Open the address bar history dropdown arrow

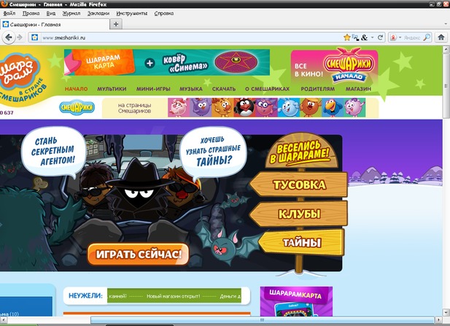[372, 37]
